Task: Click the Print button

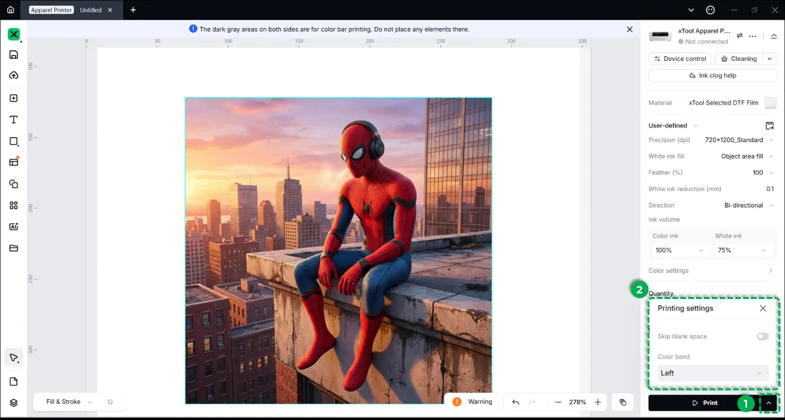Action: [x=705, y=403]
